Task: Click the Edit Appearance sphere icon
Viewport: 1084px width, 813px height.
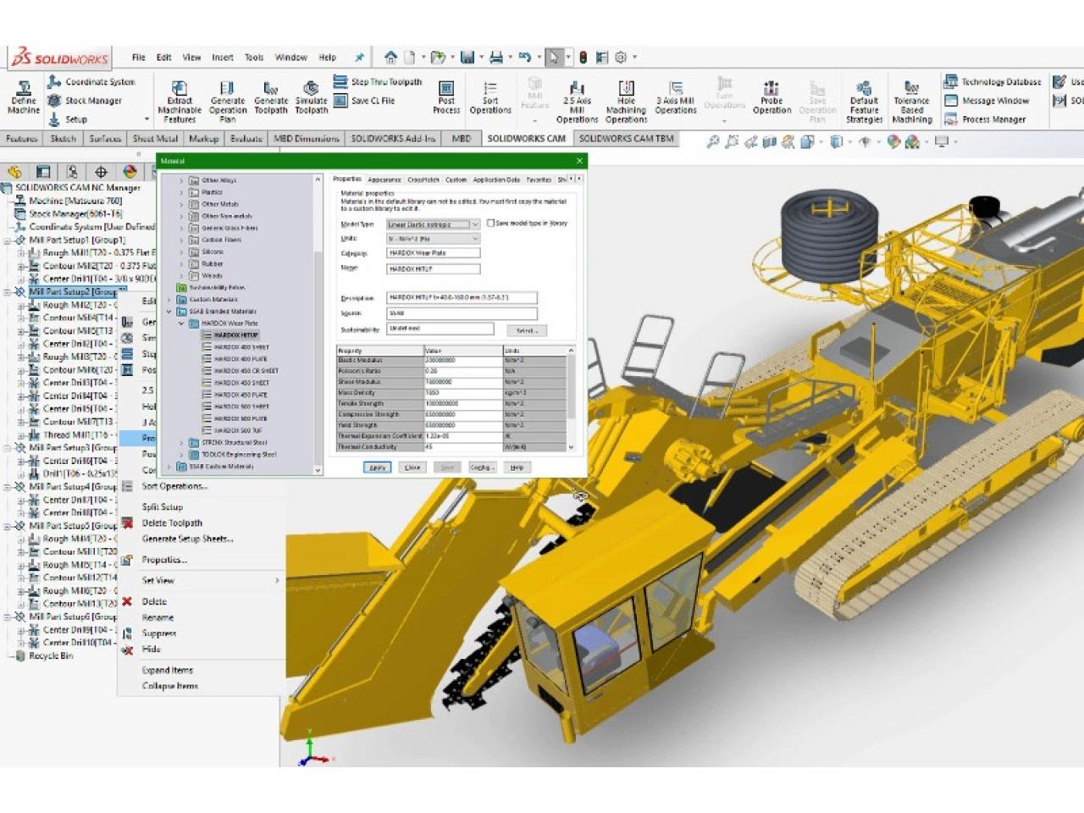Action: pyautogui.click(x=893, y=142)
